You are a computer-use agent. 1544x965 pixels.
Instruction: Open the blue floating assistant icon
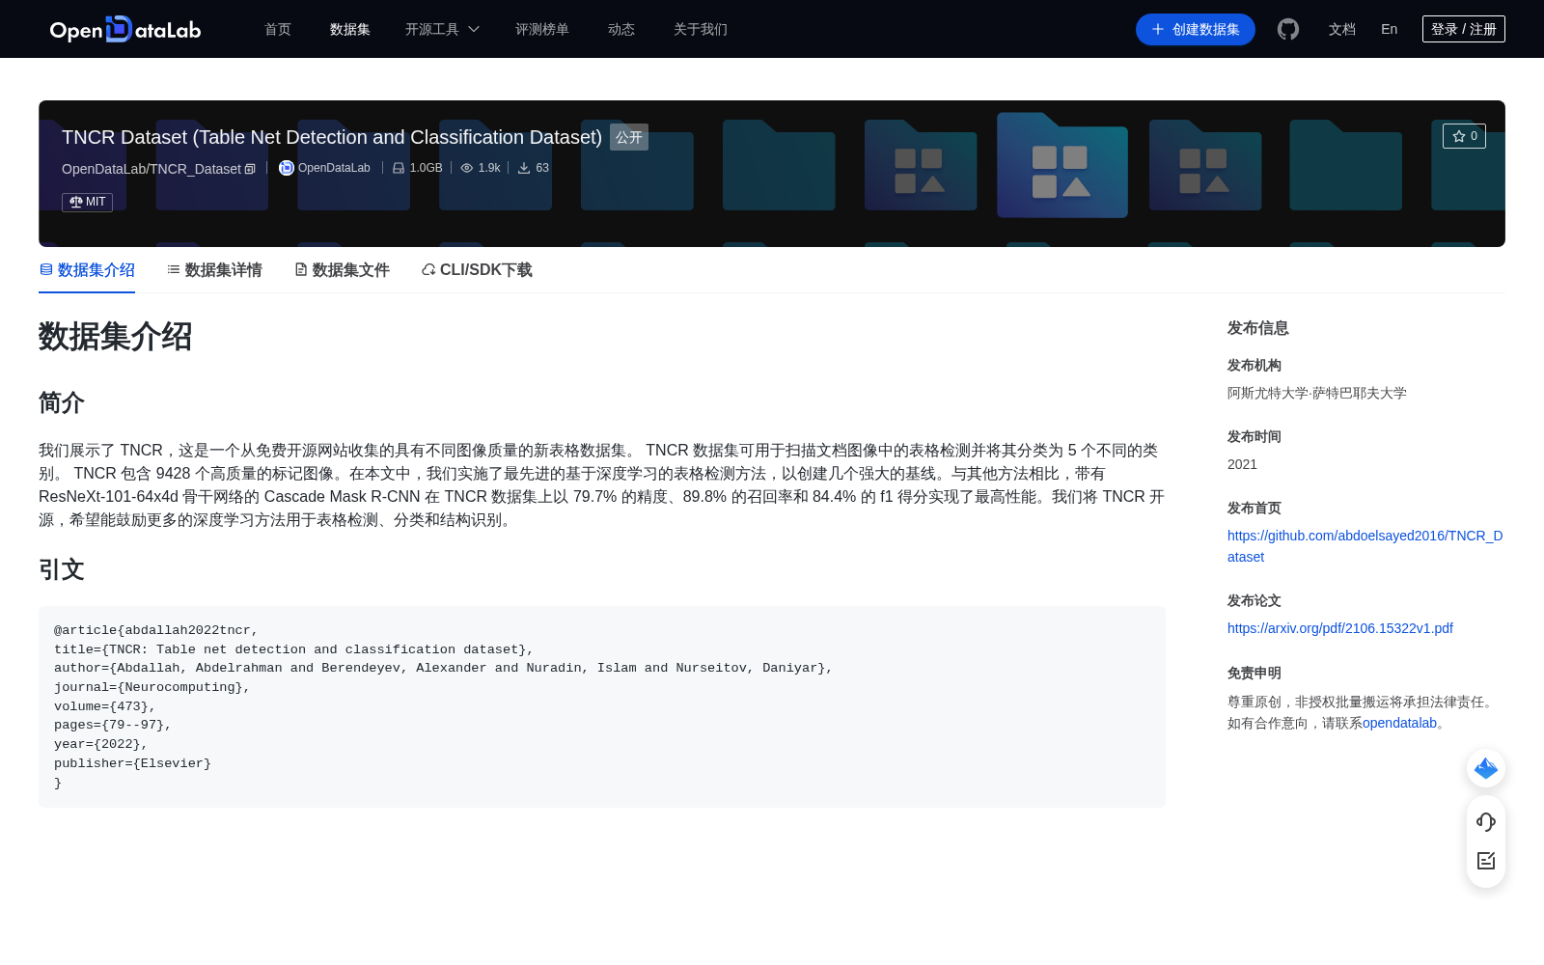click(x=1486, y=768)
